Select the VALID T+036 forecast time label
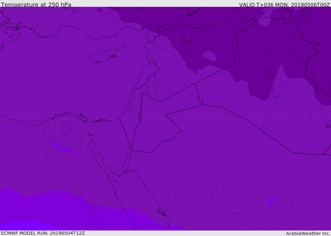 [284, 5]
